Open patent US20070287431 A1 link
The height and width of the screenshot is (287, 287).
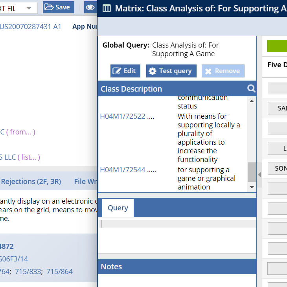click(x=31, y=27)
